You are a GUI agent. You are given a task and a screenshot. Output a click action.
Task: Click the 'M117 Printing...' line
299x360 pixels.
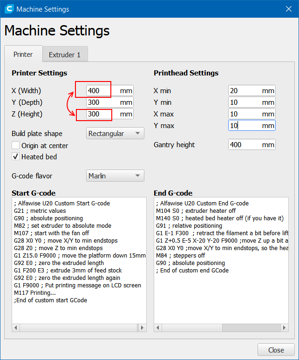[35, 293]
